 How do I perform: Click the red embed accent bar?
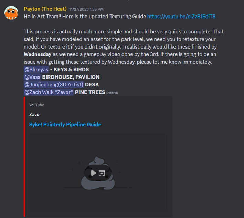point(24,157)
